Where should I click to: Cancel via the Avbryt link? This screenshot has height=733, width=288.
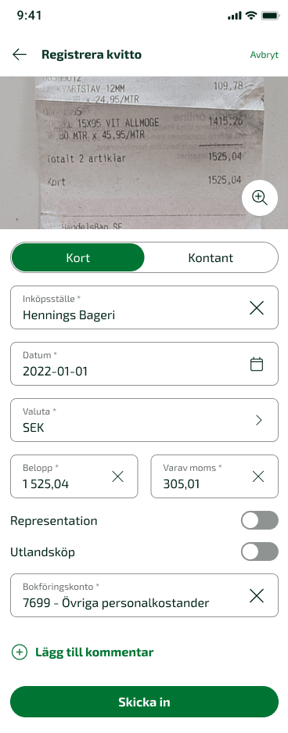point(265,55)
